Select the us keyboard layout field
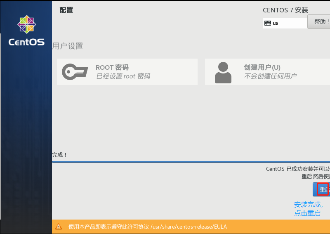This screenshot has height=234, width=330. coord(285,23)
